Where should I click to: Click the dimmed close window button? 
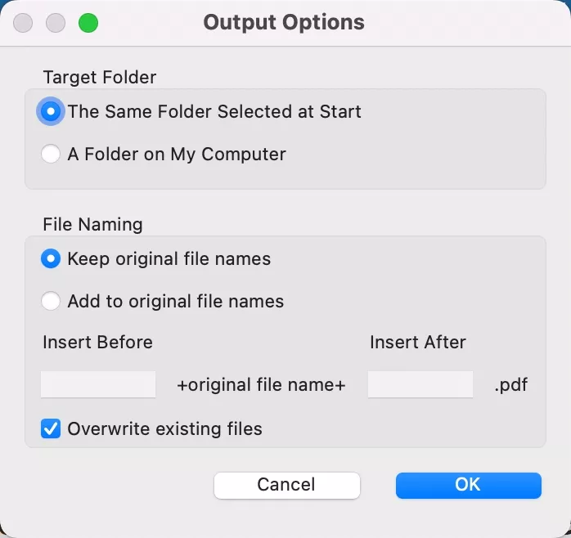coord(24,23)
